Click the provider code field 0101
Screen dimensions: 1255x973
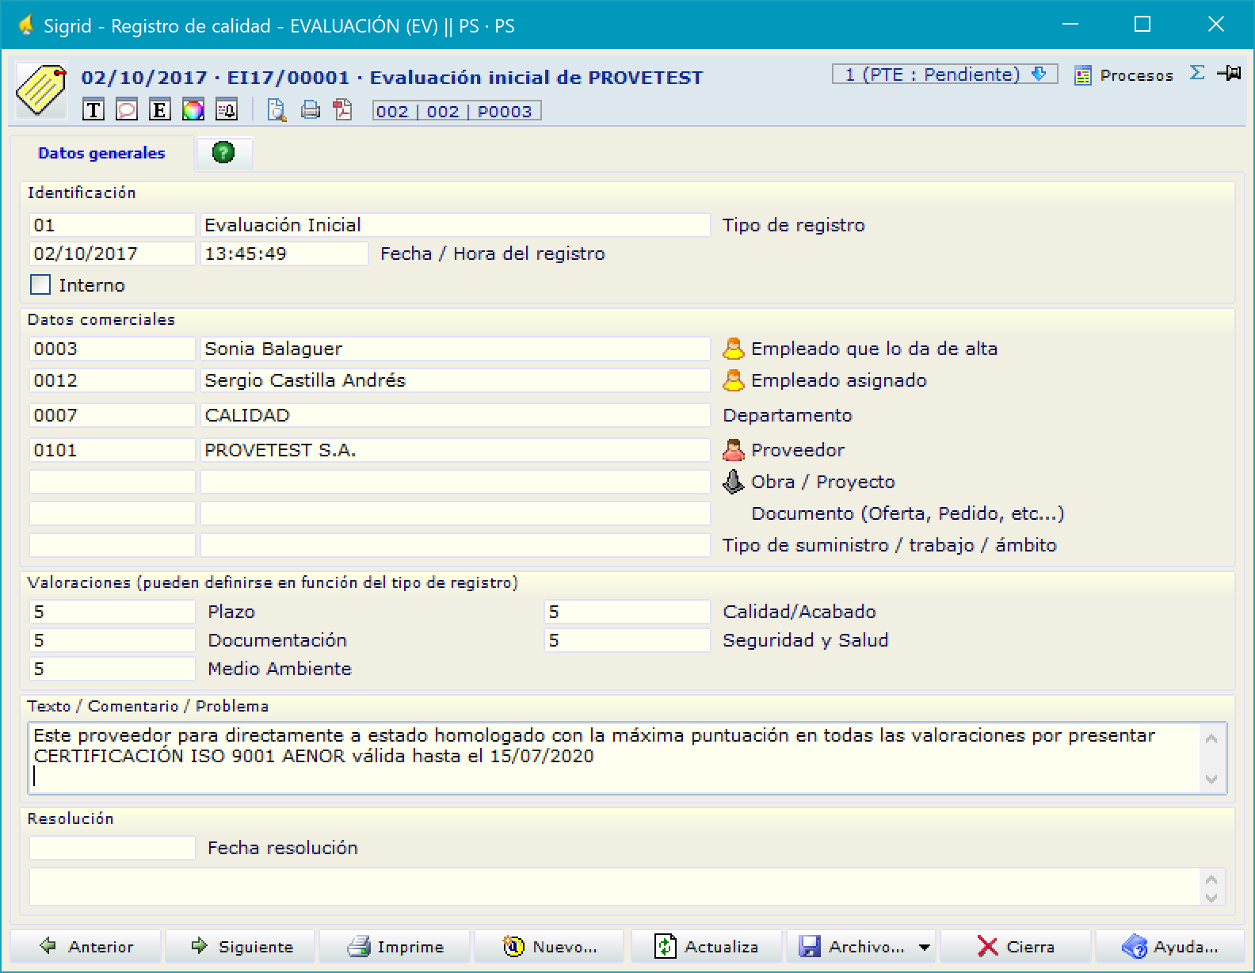point(112,450)
